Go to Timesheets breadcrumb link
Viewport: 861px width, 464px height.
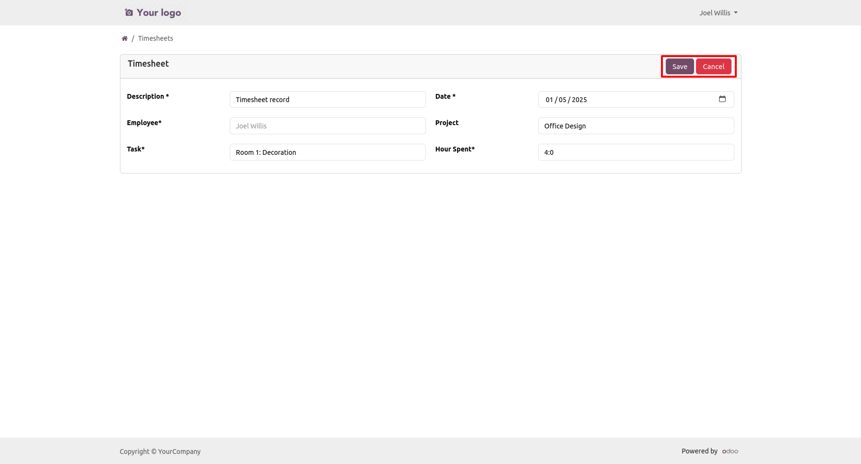coord(155,38)
